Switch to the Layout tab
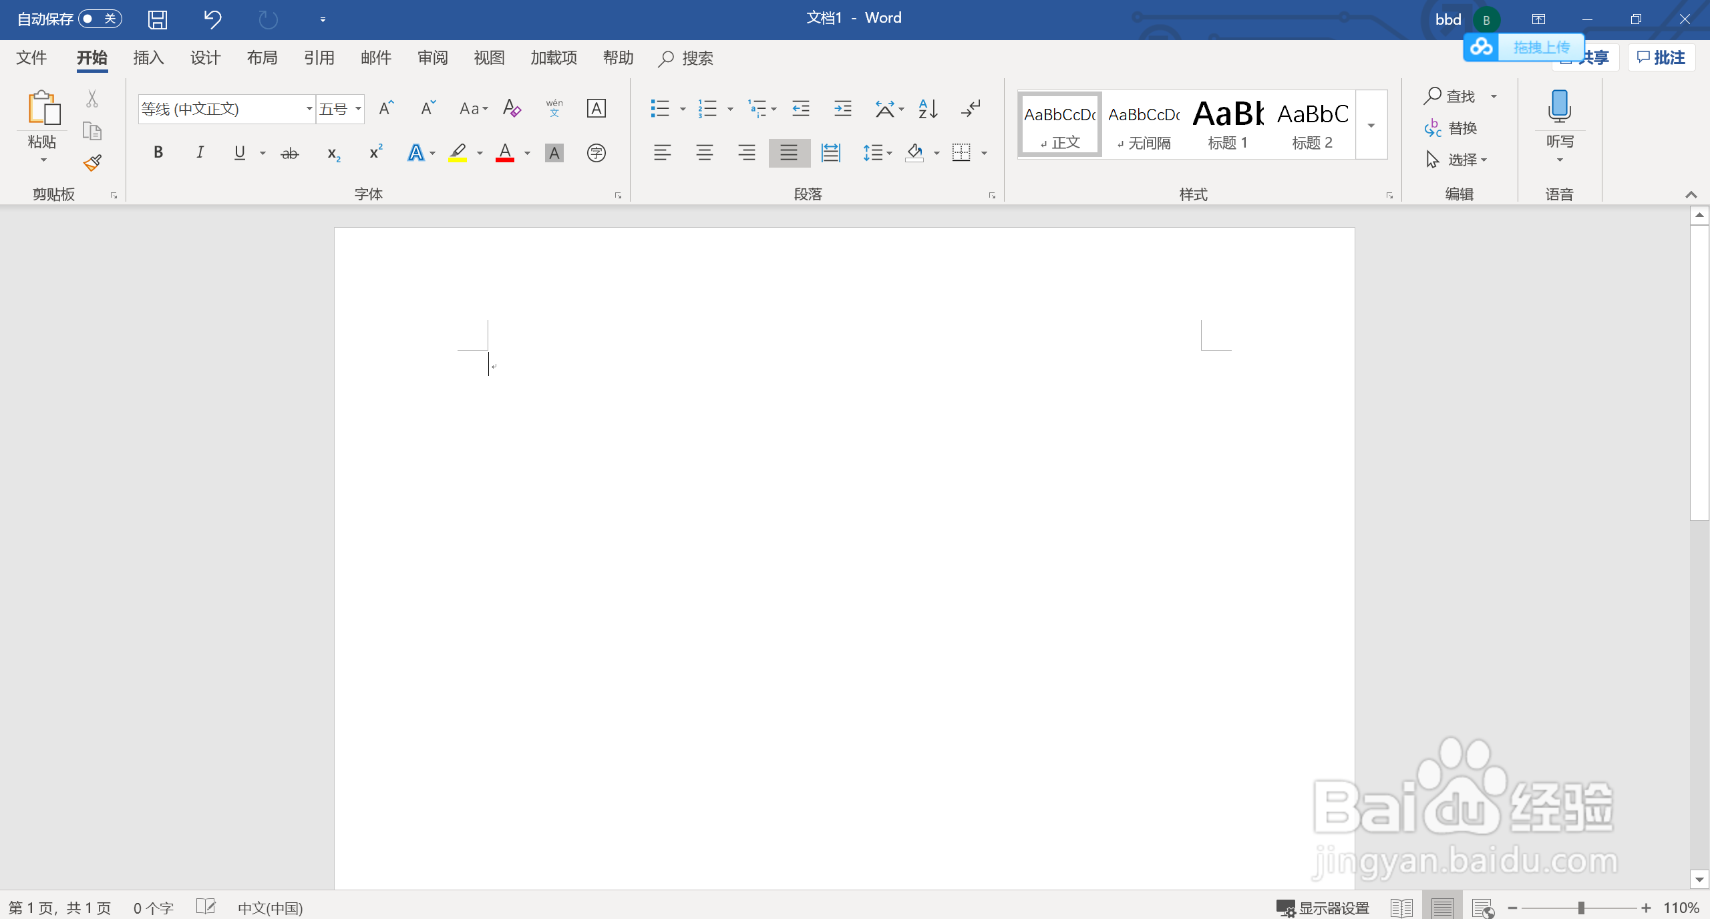The height and width of the screenshot is (919, 1710). pos(262,58)
